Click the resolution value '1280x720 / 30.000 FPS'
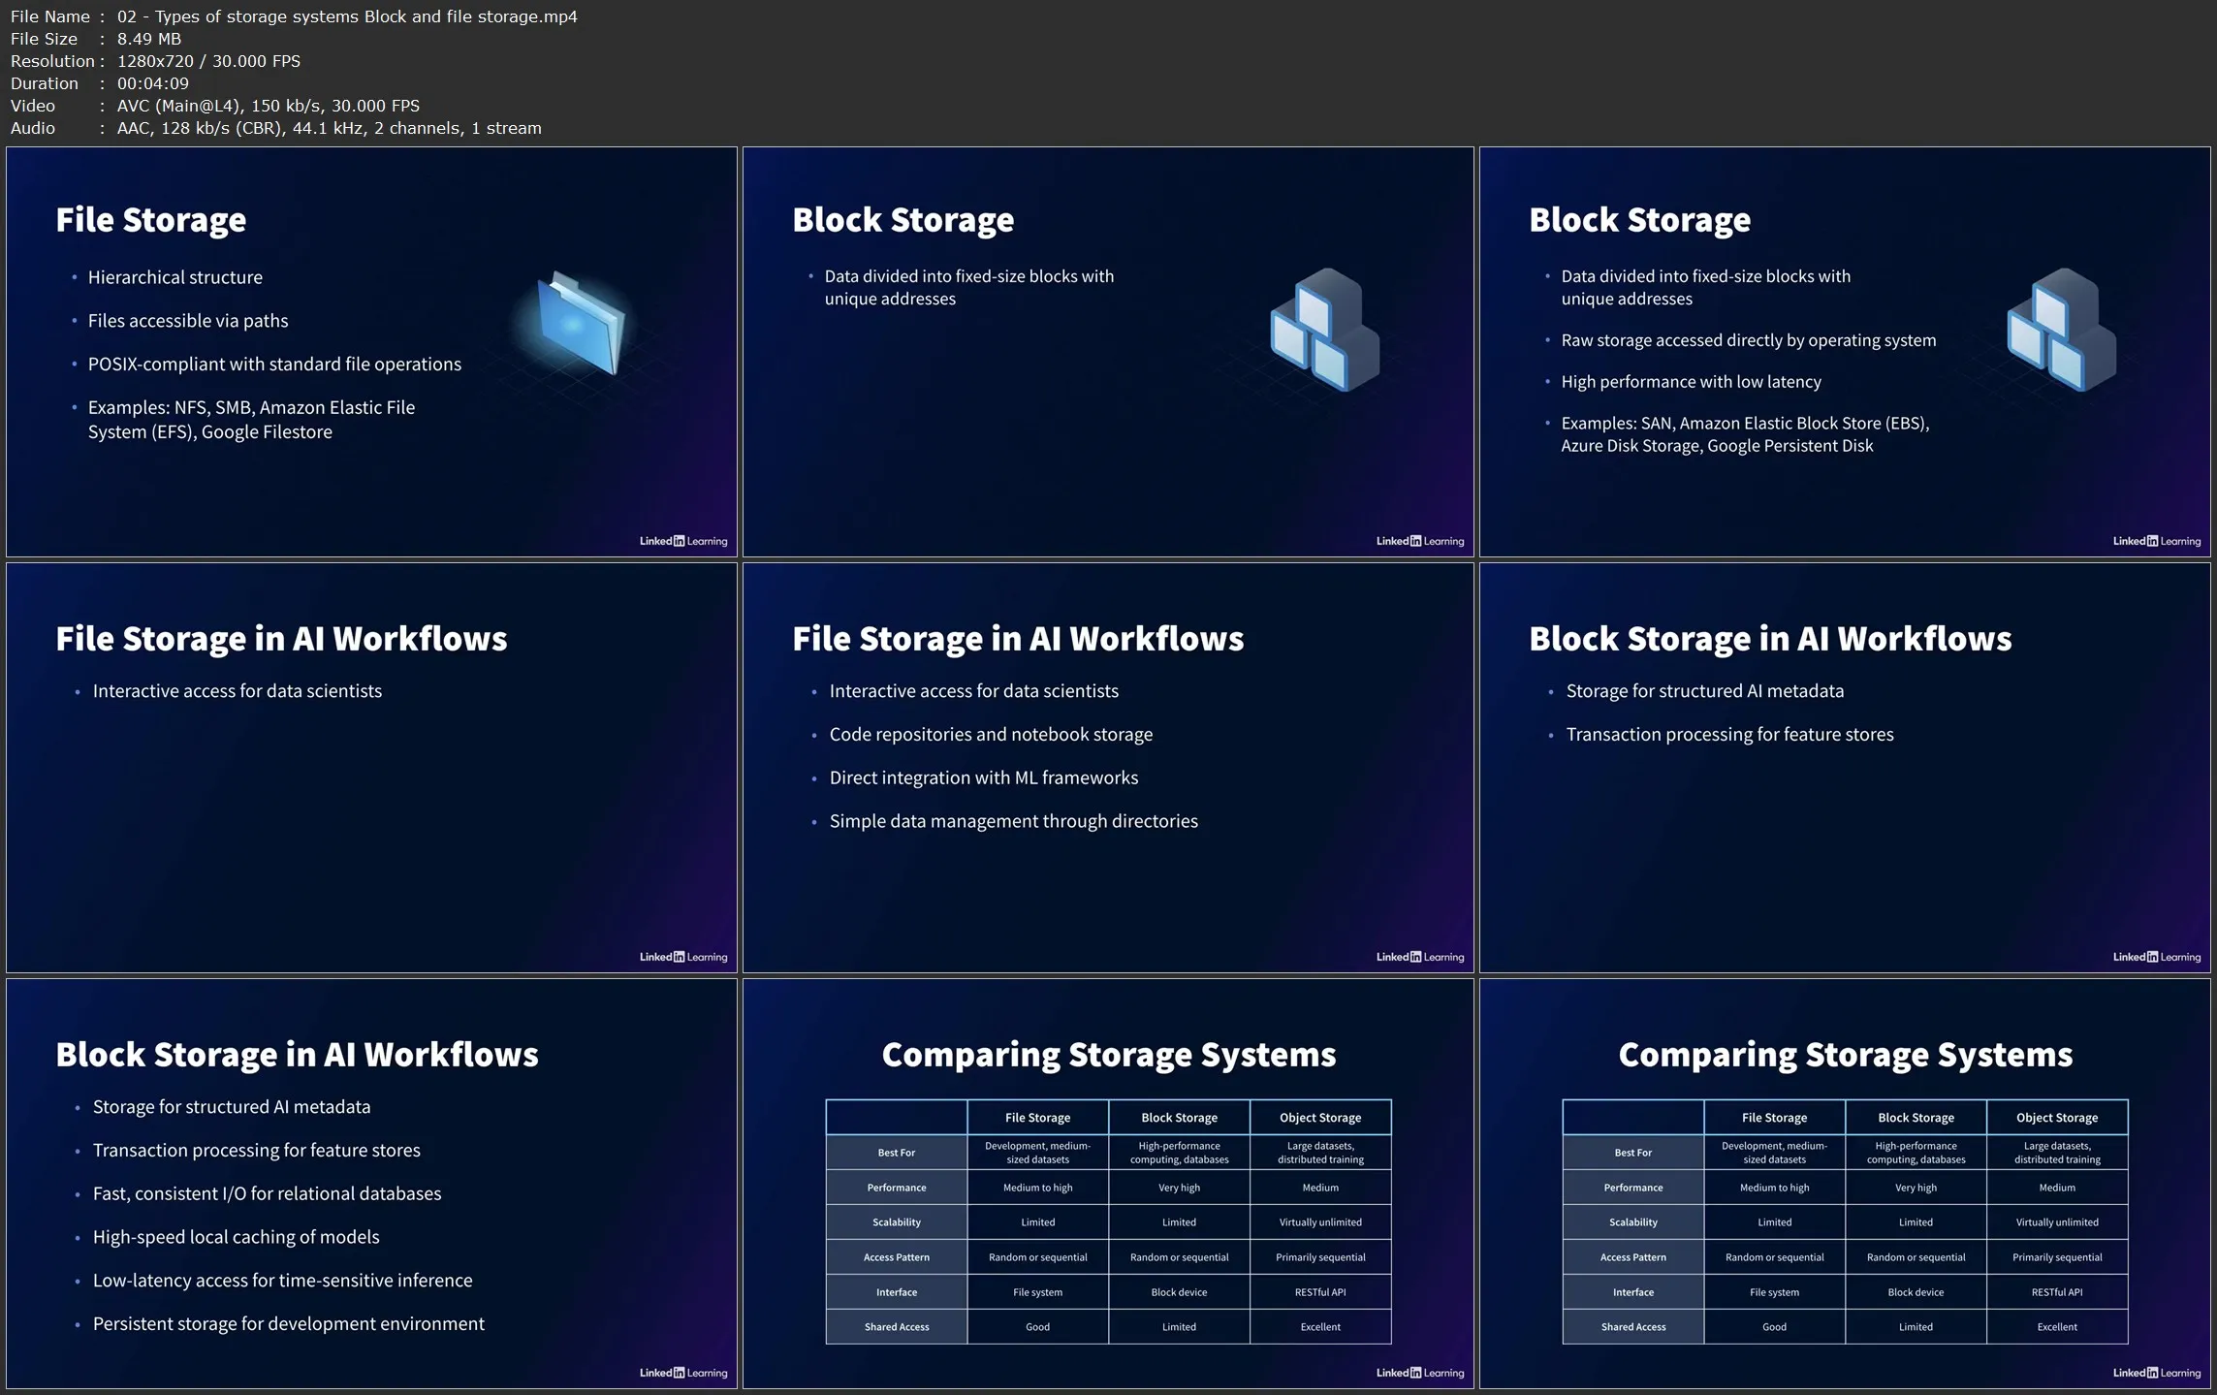This screenshot has height=1395, width=2217. pos(208,61)
